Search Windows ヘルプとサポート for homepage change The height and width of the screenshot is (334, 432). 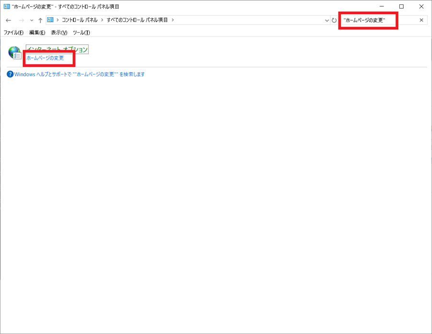(78, 73)
